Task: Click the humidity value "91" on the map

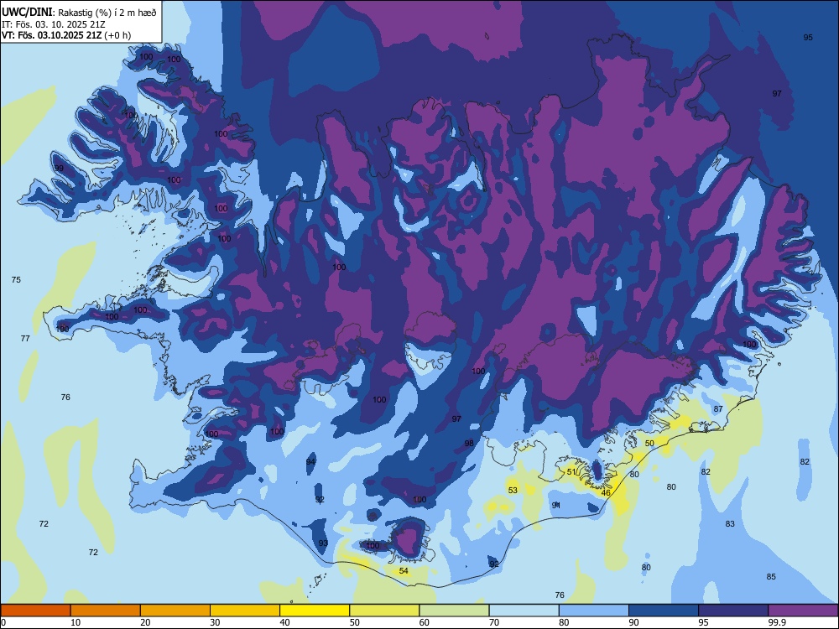Action: [x=556, y=505]
